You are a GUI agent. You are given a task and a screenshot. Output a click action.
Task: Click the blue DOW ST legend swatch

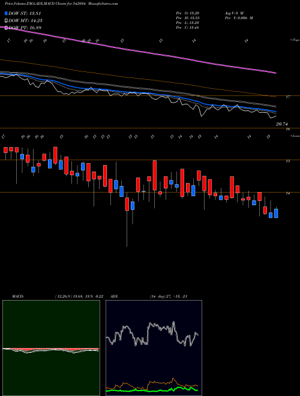6,14
